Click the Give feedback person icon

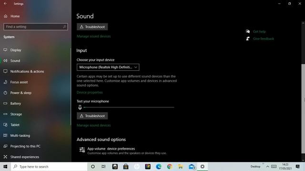248,38
